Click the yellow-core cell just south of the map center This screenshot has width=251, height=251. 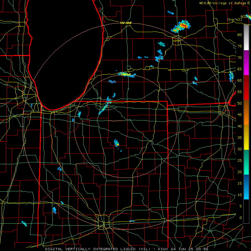[117, 143]
